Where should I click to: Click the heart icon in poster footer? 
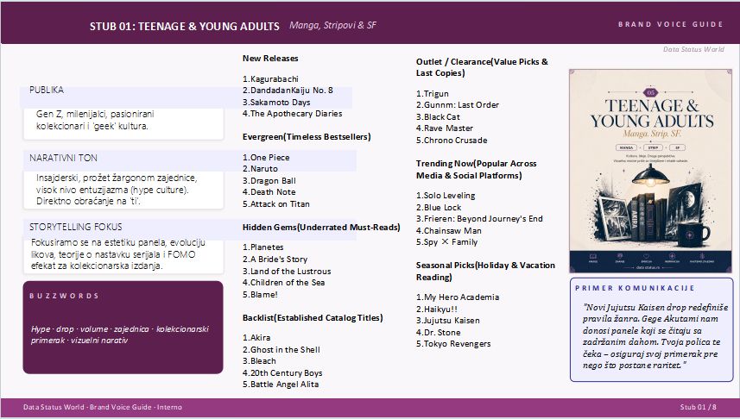647,256
